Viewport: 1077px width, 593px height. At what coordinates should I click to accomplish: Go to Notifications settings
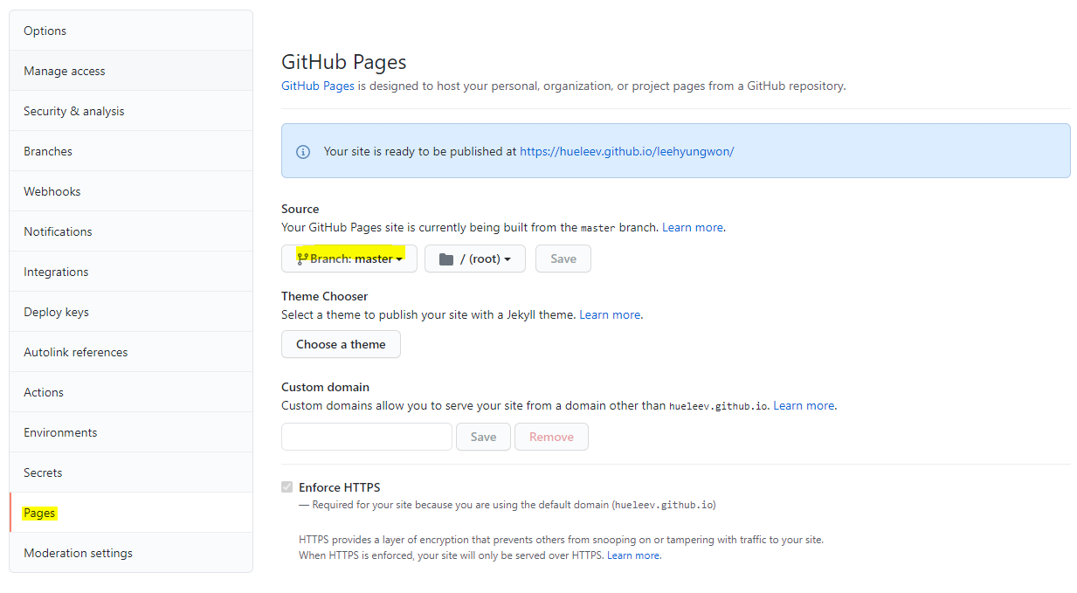coord(131,231)
